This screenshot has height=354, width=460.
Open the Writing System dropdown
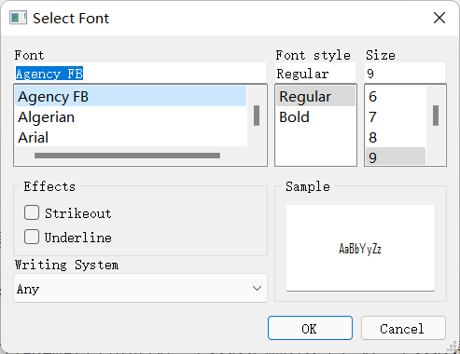140,288
